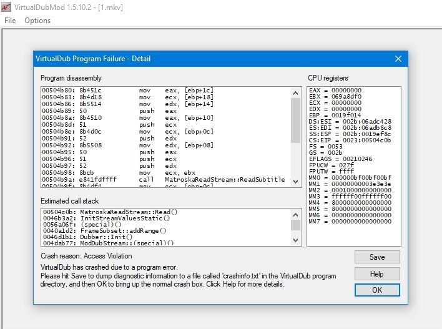Click the CPU registers label
Screen dimensions: 442x329
coord(328,78)
